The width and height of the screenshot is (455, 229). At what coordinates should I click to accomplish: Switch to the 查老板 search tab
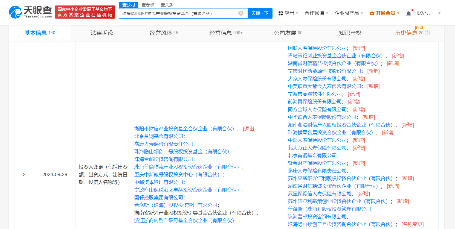(148, 5)
